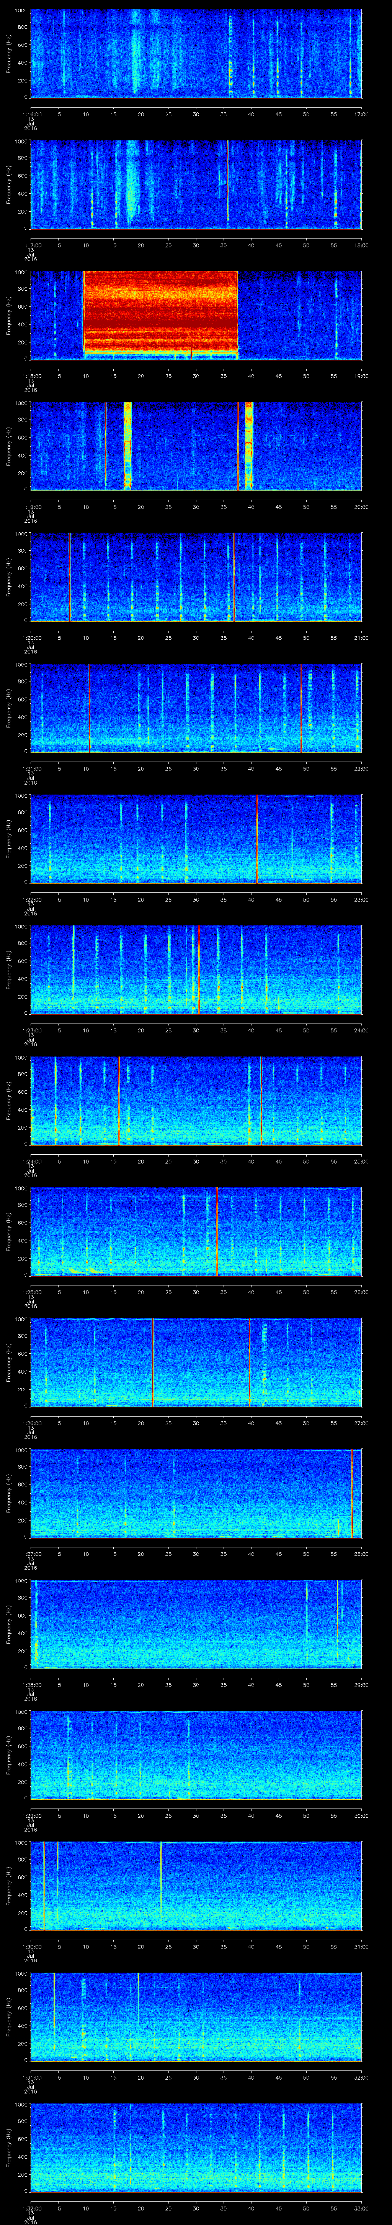Viewport: 392px width, 2225px height.
Task: Click the '27:00' end time label
Action: pyautogui.click(x=361, y=1423)
